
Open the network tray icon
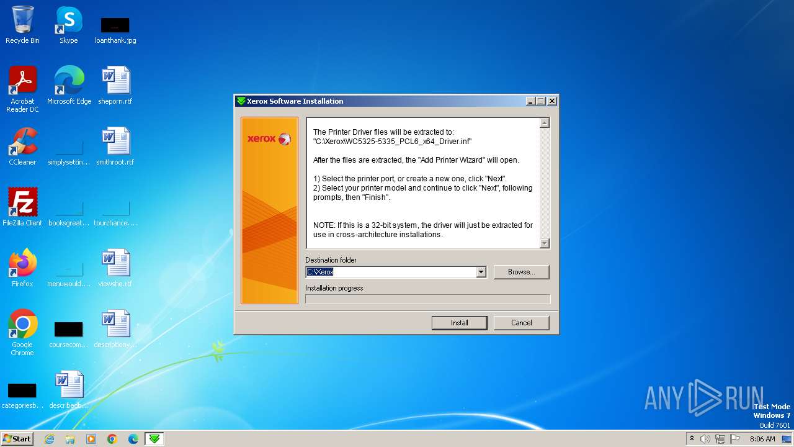point(720,439)
